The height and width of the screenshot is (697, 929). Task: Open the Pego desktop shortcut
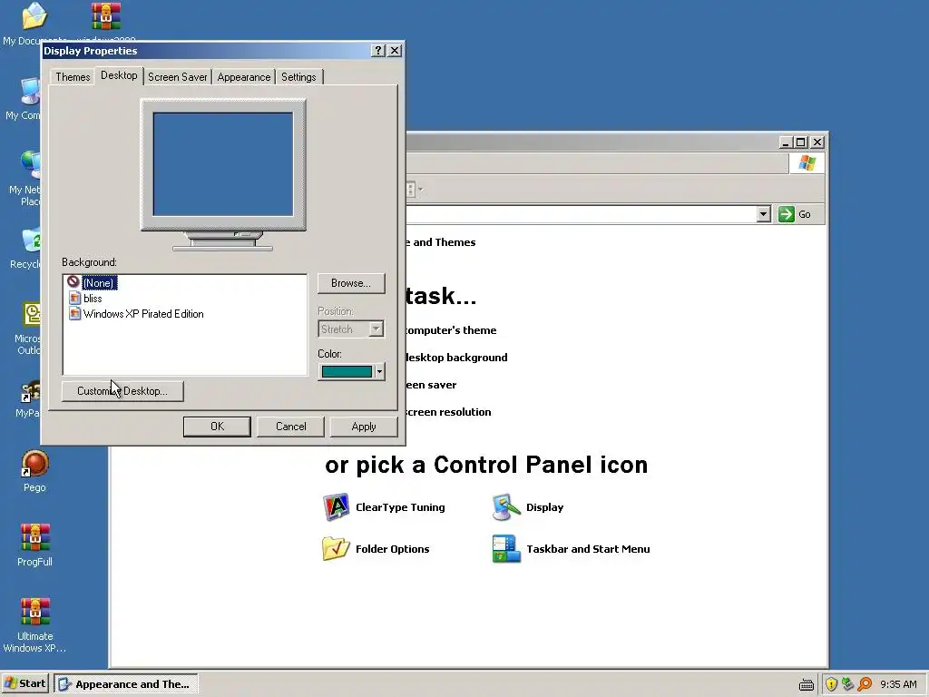point(34,464)
